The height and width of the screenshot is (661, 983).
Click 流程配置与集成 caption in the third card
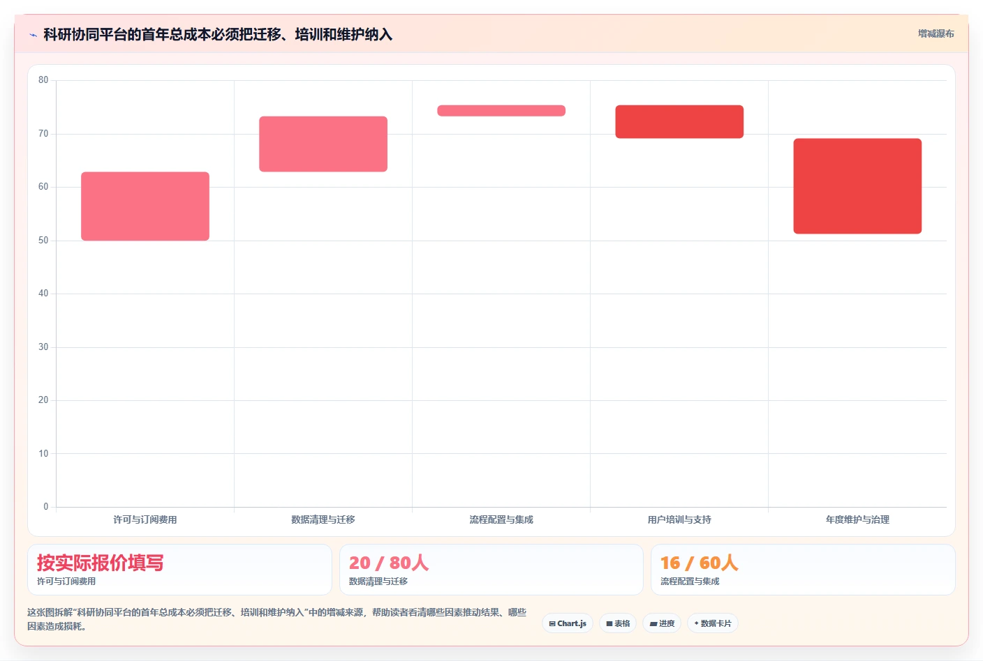[690, 582]
